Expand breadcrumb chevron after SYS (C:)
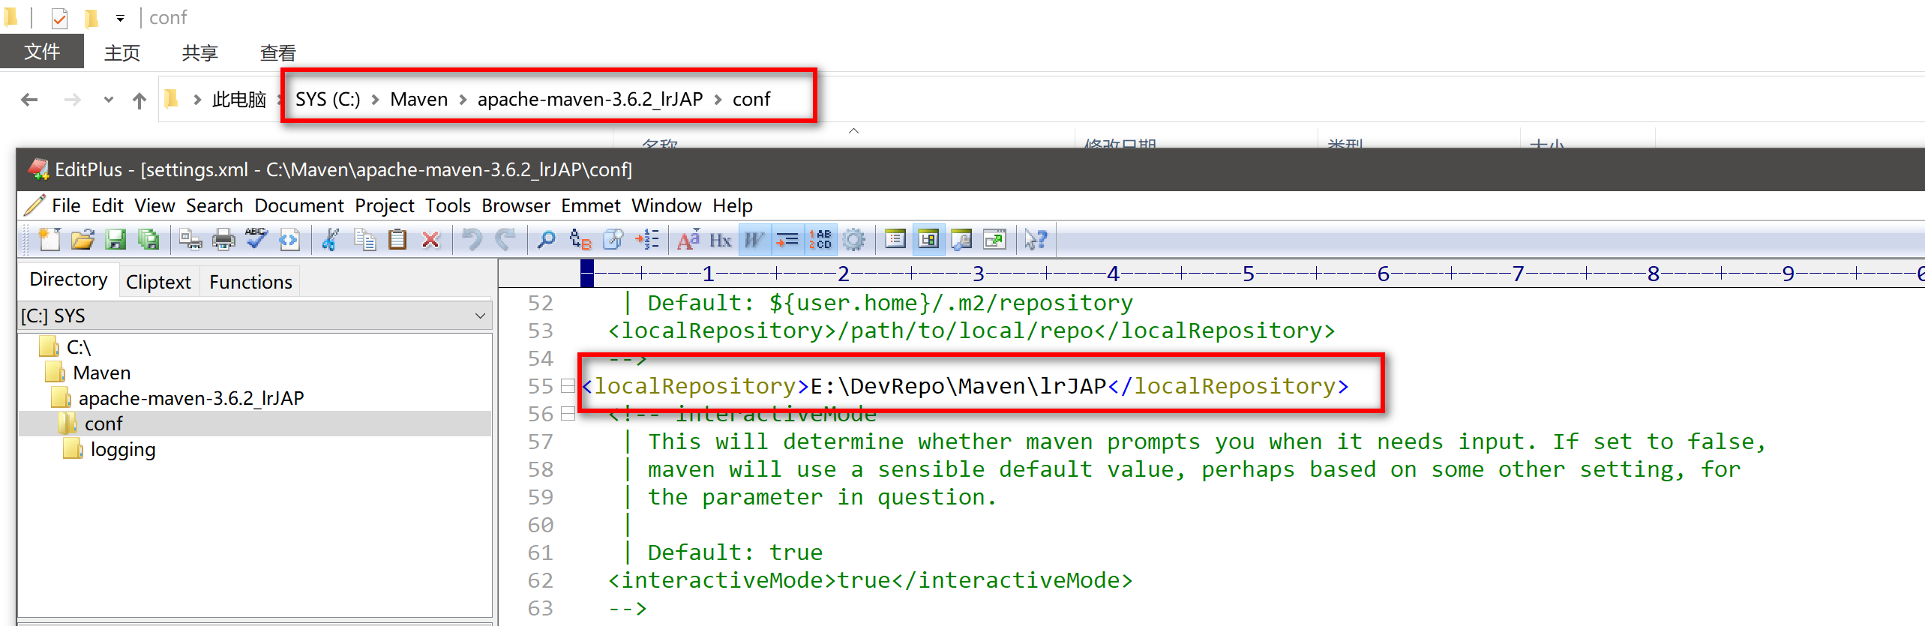1925x626 pixels. (x=376, y=99)
